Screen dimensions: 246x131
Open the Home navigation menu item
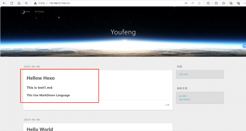pyautogui.click(x=27, y=12)
